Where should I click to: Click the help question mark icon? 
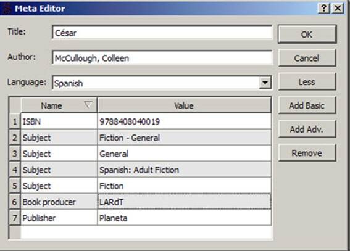pos(323,9)
